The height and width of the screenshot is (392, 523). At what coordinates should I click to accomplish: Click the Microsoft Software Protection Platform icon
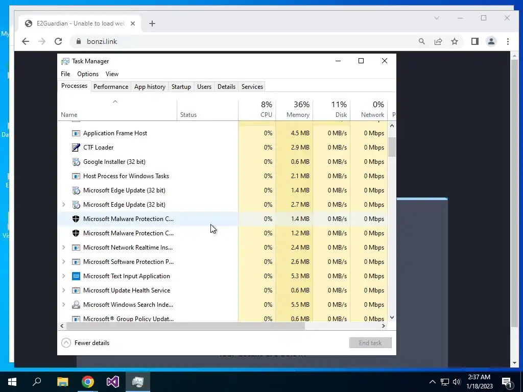76,262
